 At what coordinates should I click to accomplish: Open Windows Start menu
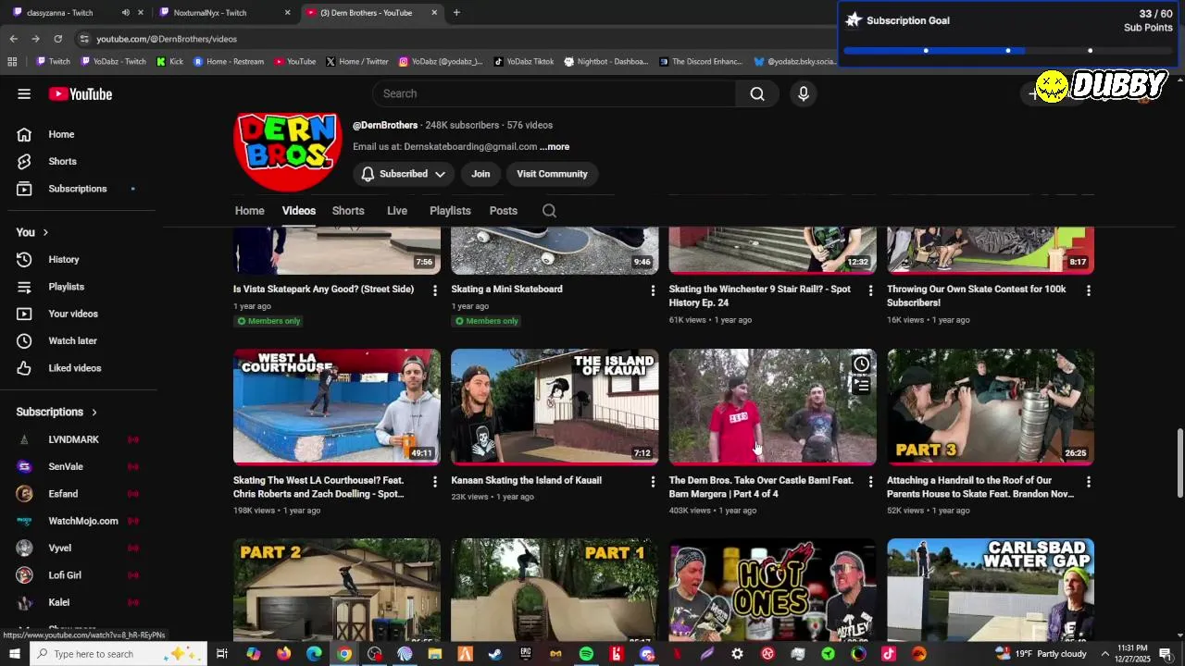coord(15,654)
